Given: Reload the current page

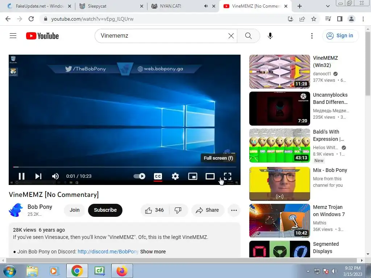Looking at the screenshot, I should pyautogui.click(x=31, y=19).
